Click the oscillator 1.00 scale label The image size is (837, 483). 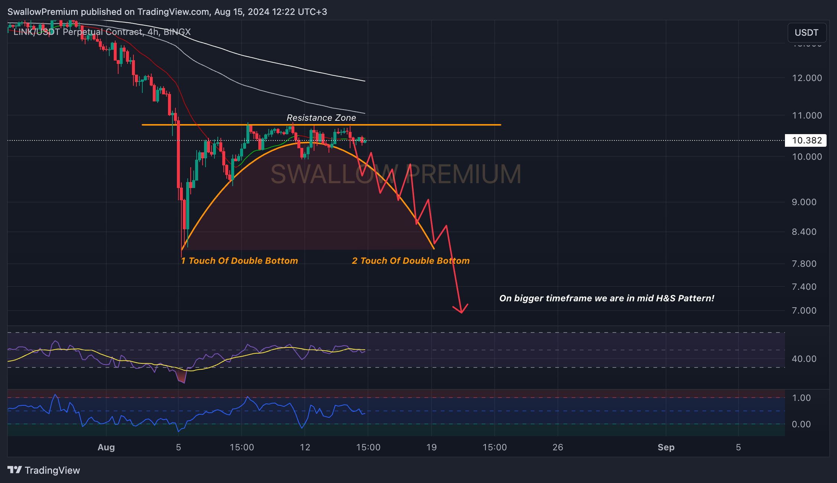tap(801, 398)
